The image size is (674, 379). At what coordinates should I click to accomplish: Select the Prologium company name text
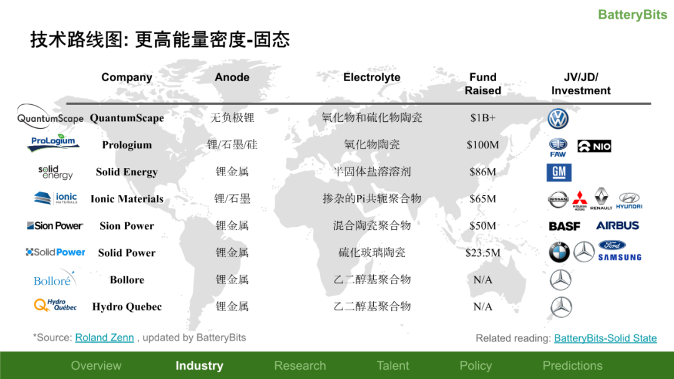127,145
